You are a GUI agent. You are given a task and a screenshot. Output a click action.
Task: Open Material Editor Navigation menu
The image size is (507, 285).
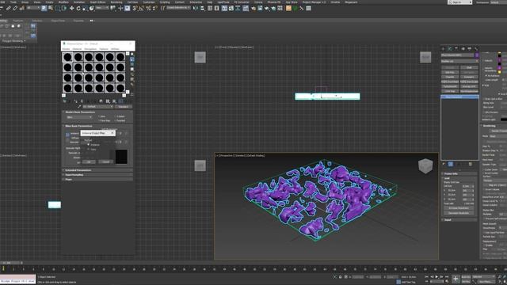click(90, 49)
